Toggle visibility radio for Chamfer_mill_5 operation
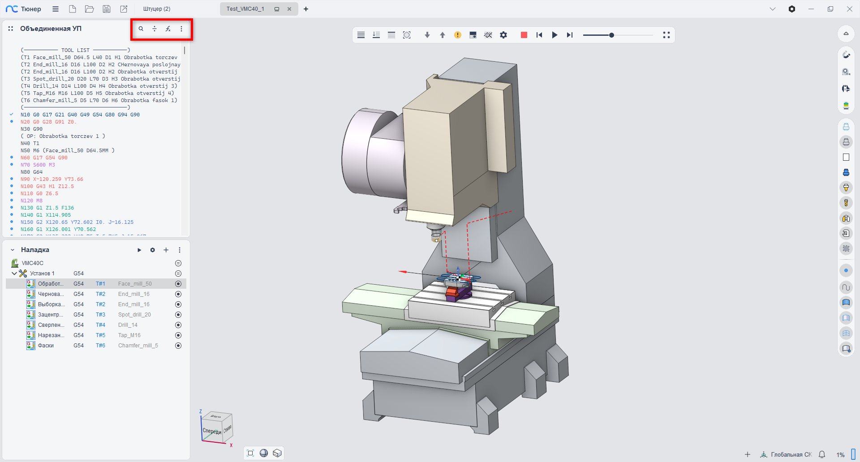Screen dimensions: 860x462 coord(178,346)
